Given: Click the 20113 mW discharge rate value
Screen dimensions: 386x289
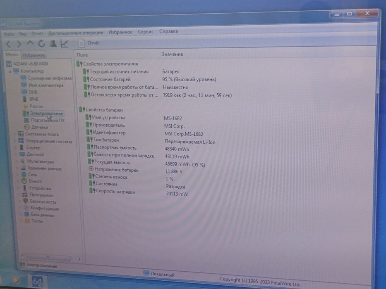Looking at the screenshot, I should click(x=177, y=194).
